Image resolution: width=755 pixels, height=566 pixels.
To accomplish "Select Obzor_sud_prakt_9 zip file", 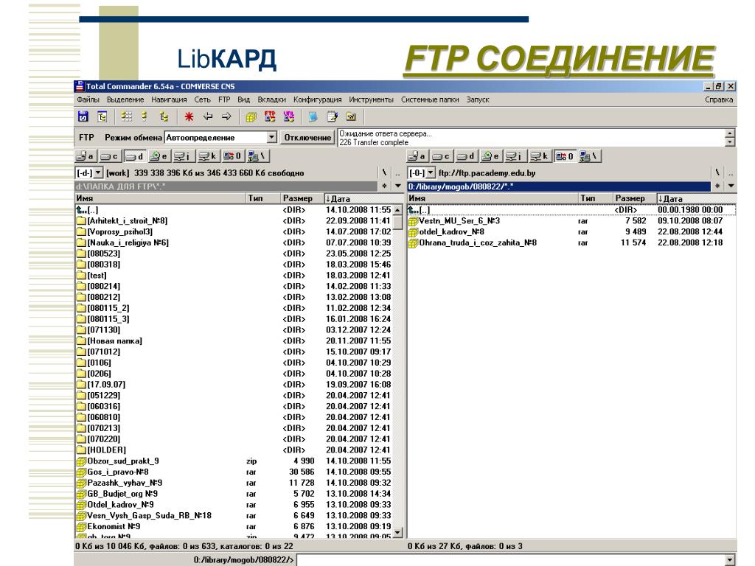I will (234, 461).
